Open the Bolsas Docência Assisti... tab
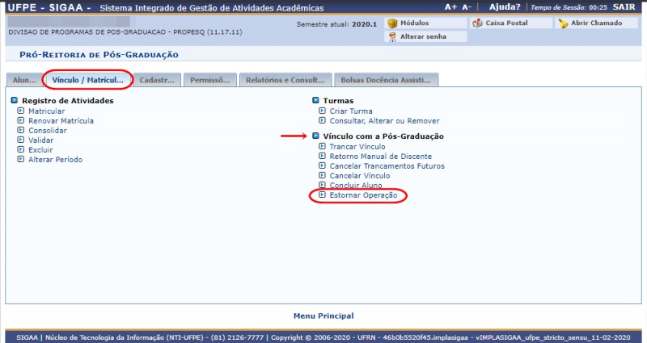Screen dimensions: 647x343 coord(386,81)
